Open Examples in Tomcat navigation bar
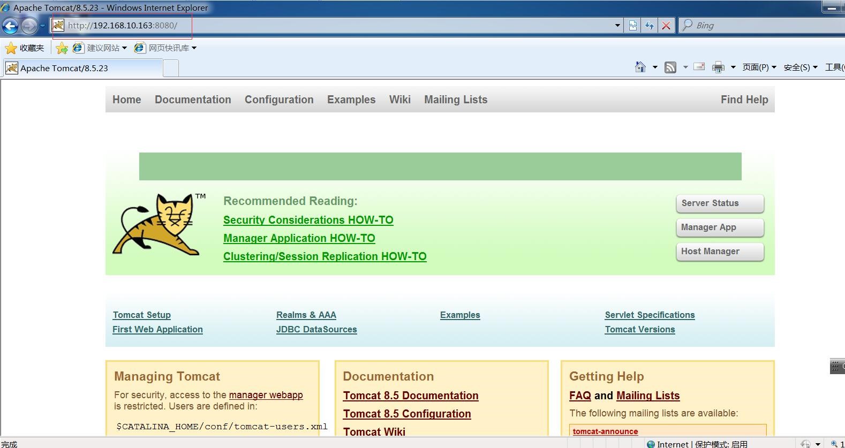The height and width of the screenshot is (448, 845). click(x=351, y=100)
